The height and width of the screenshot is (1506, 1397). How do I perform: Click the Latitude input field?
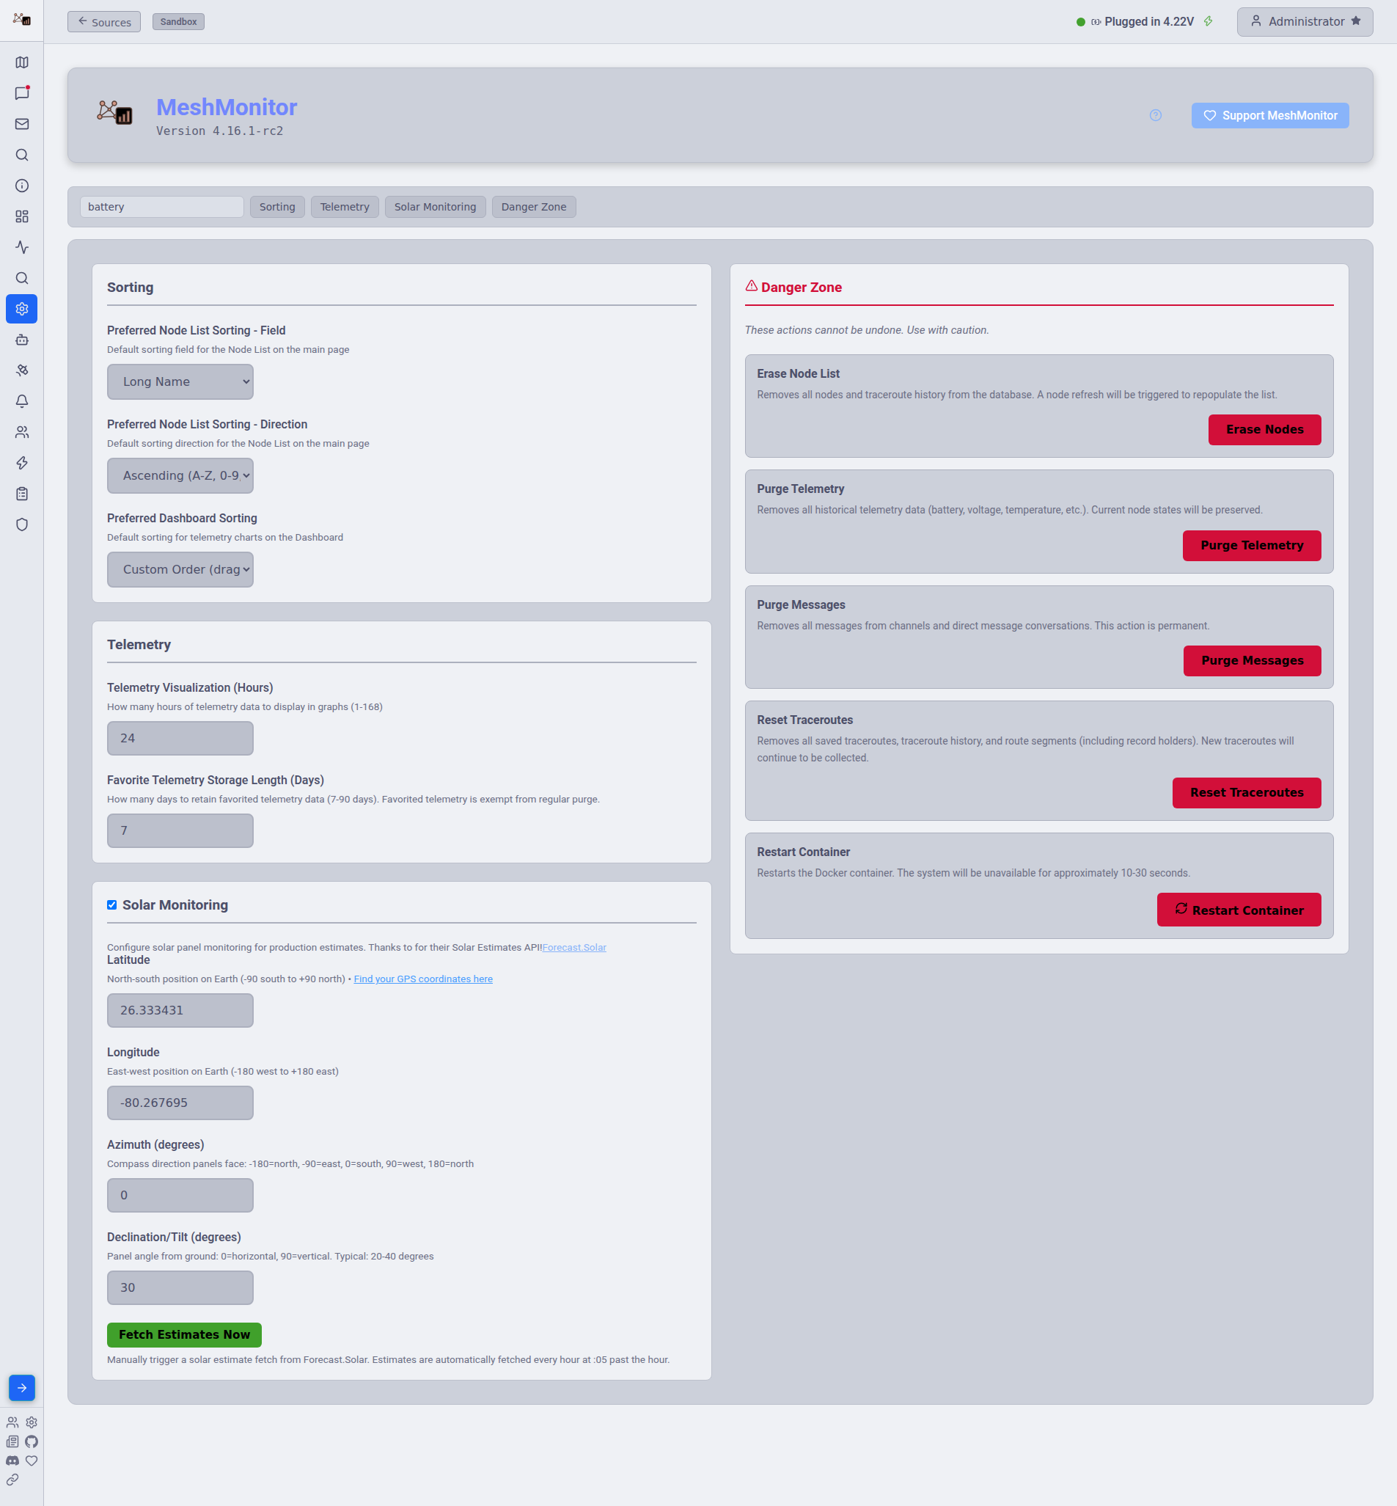(x=180, y=1010)
